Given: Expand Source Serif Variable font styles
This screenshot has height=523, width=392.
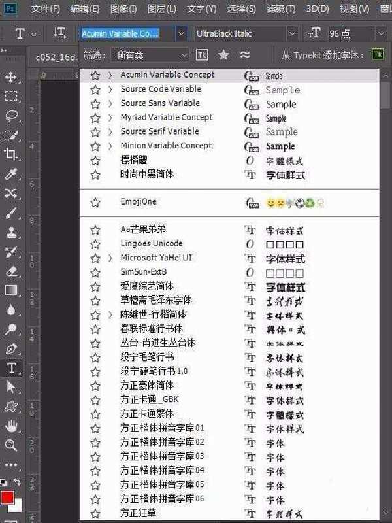Looking at the screenshot, I should point(110,132).
